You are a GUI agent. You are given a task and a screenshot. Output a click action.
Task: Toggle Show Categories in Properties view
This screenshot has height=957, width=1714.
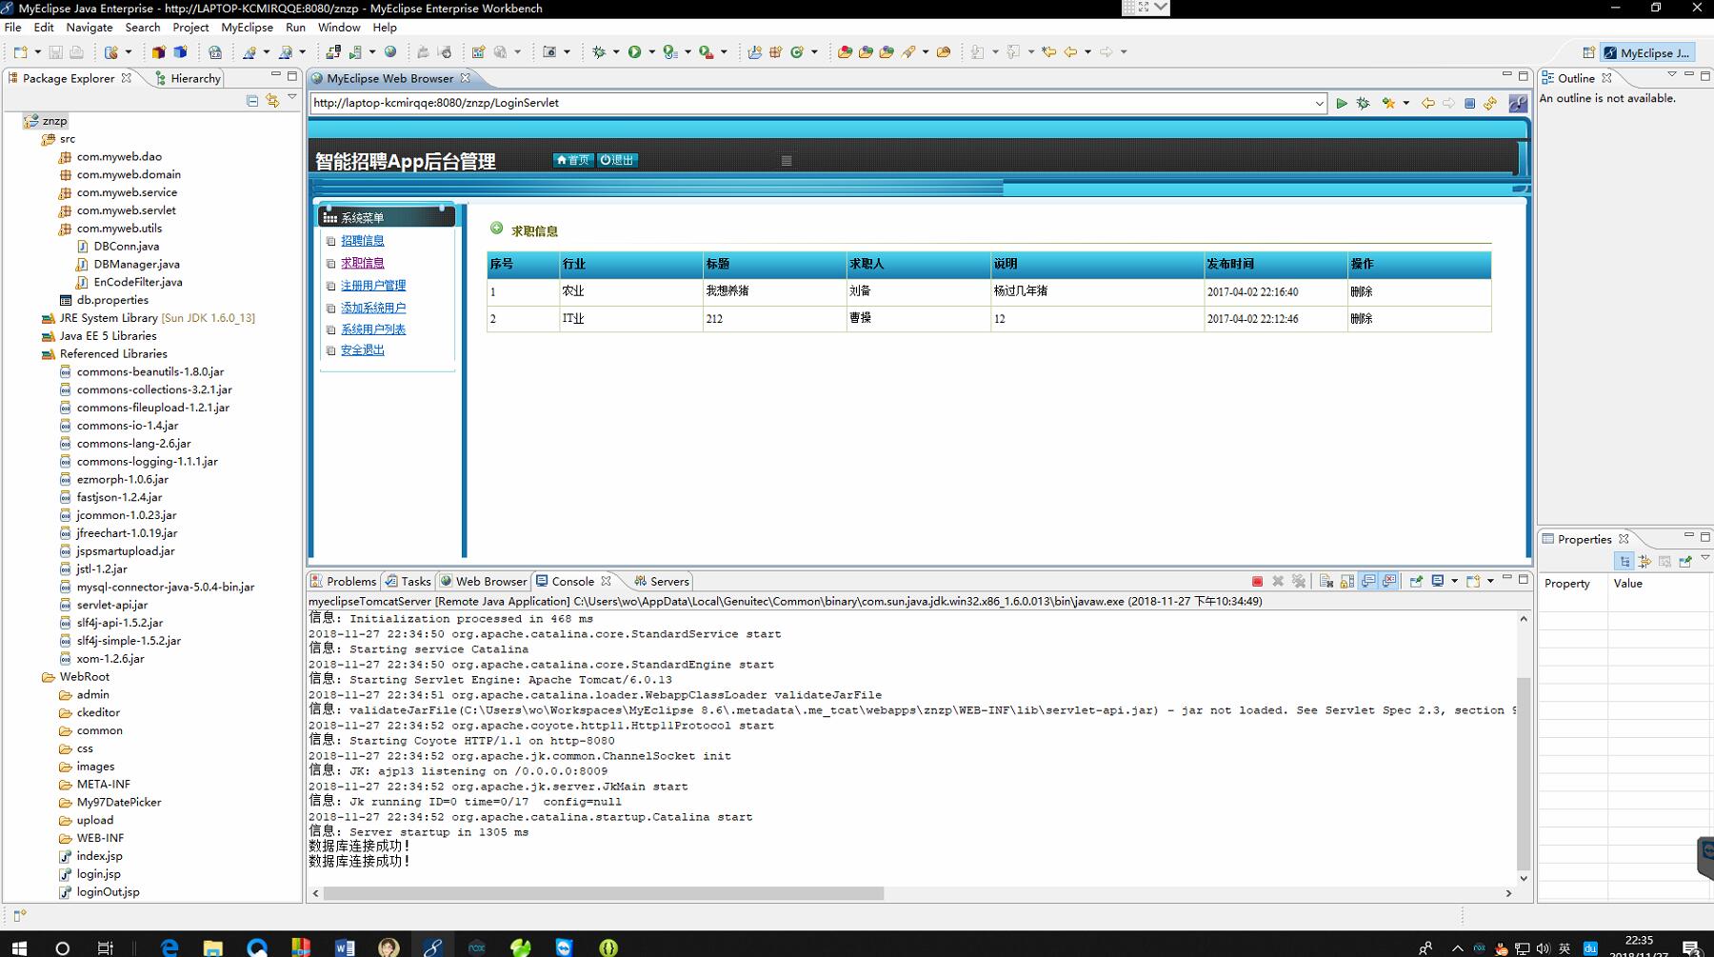tap(1624, 562)
